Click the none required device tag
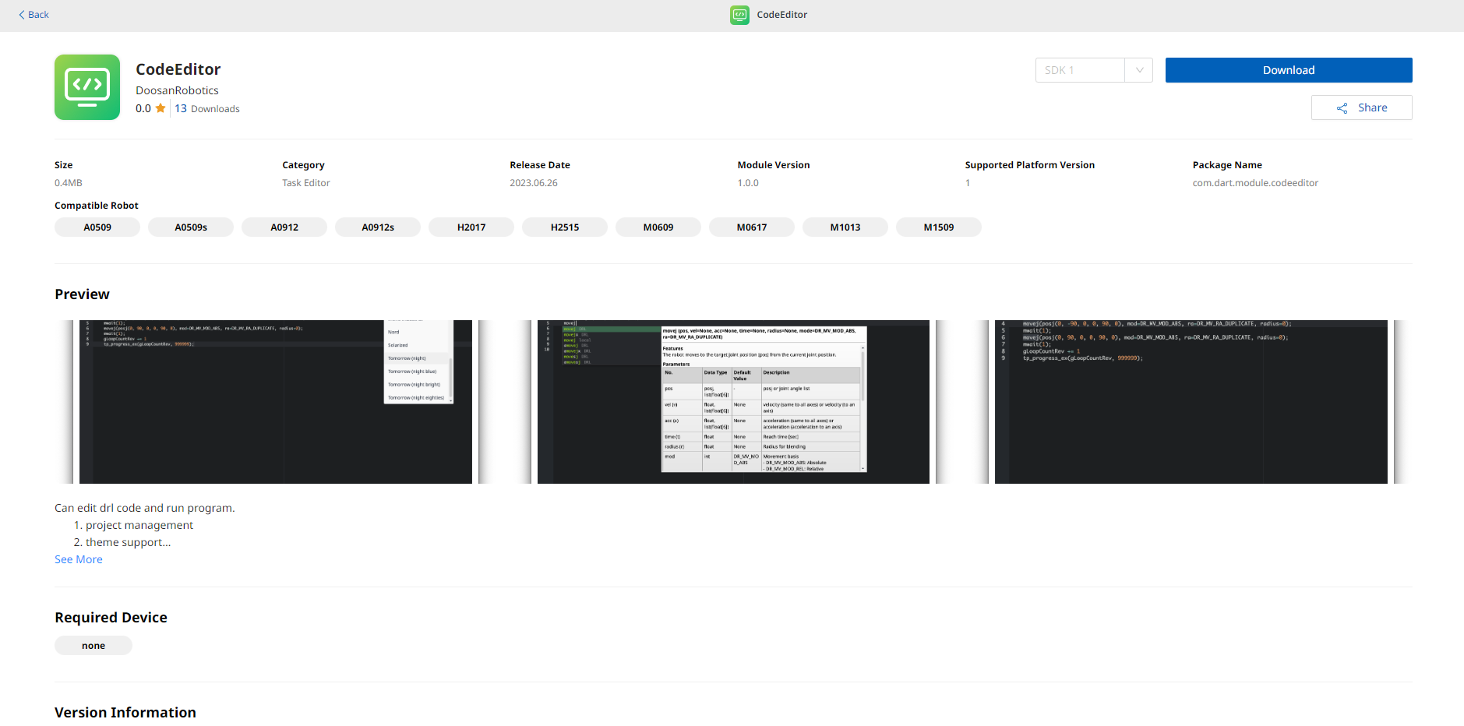 tap(93, 646)
